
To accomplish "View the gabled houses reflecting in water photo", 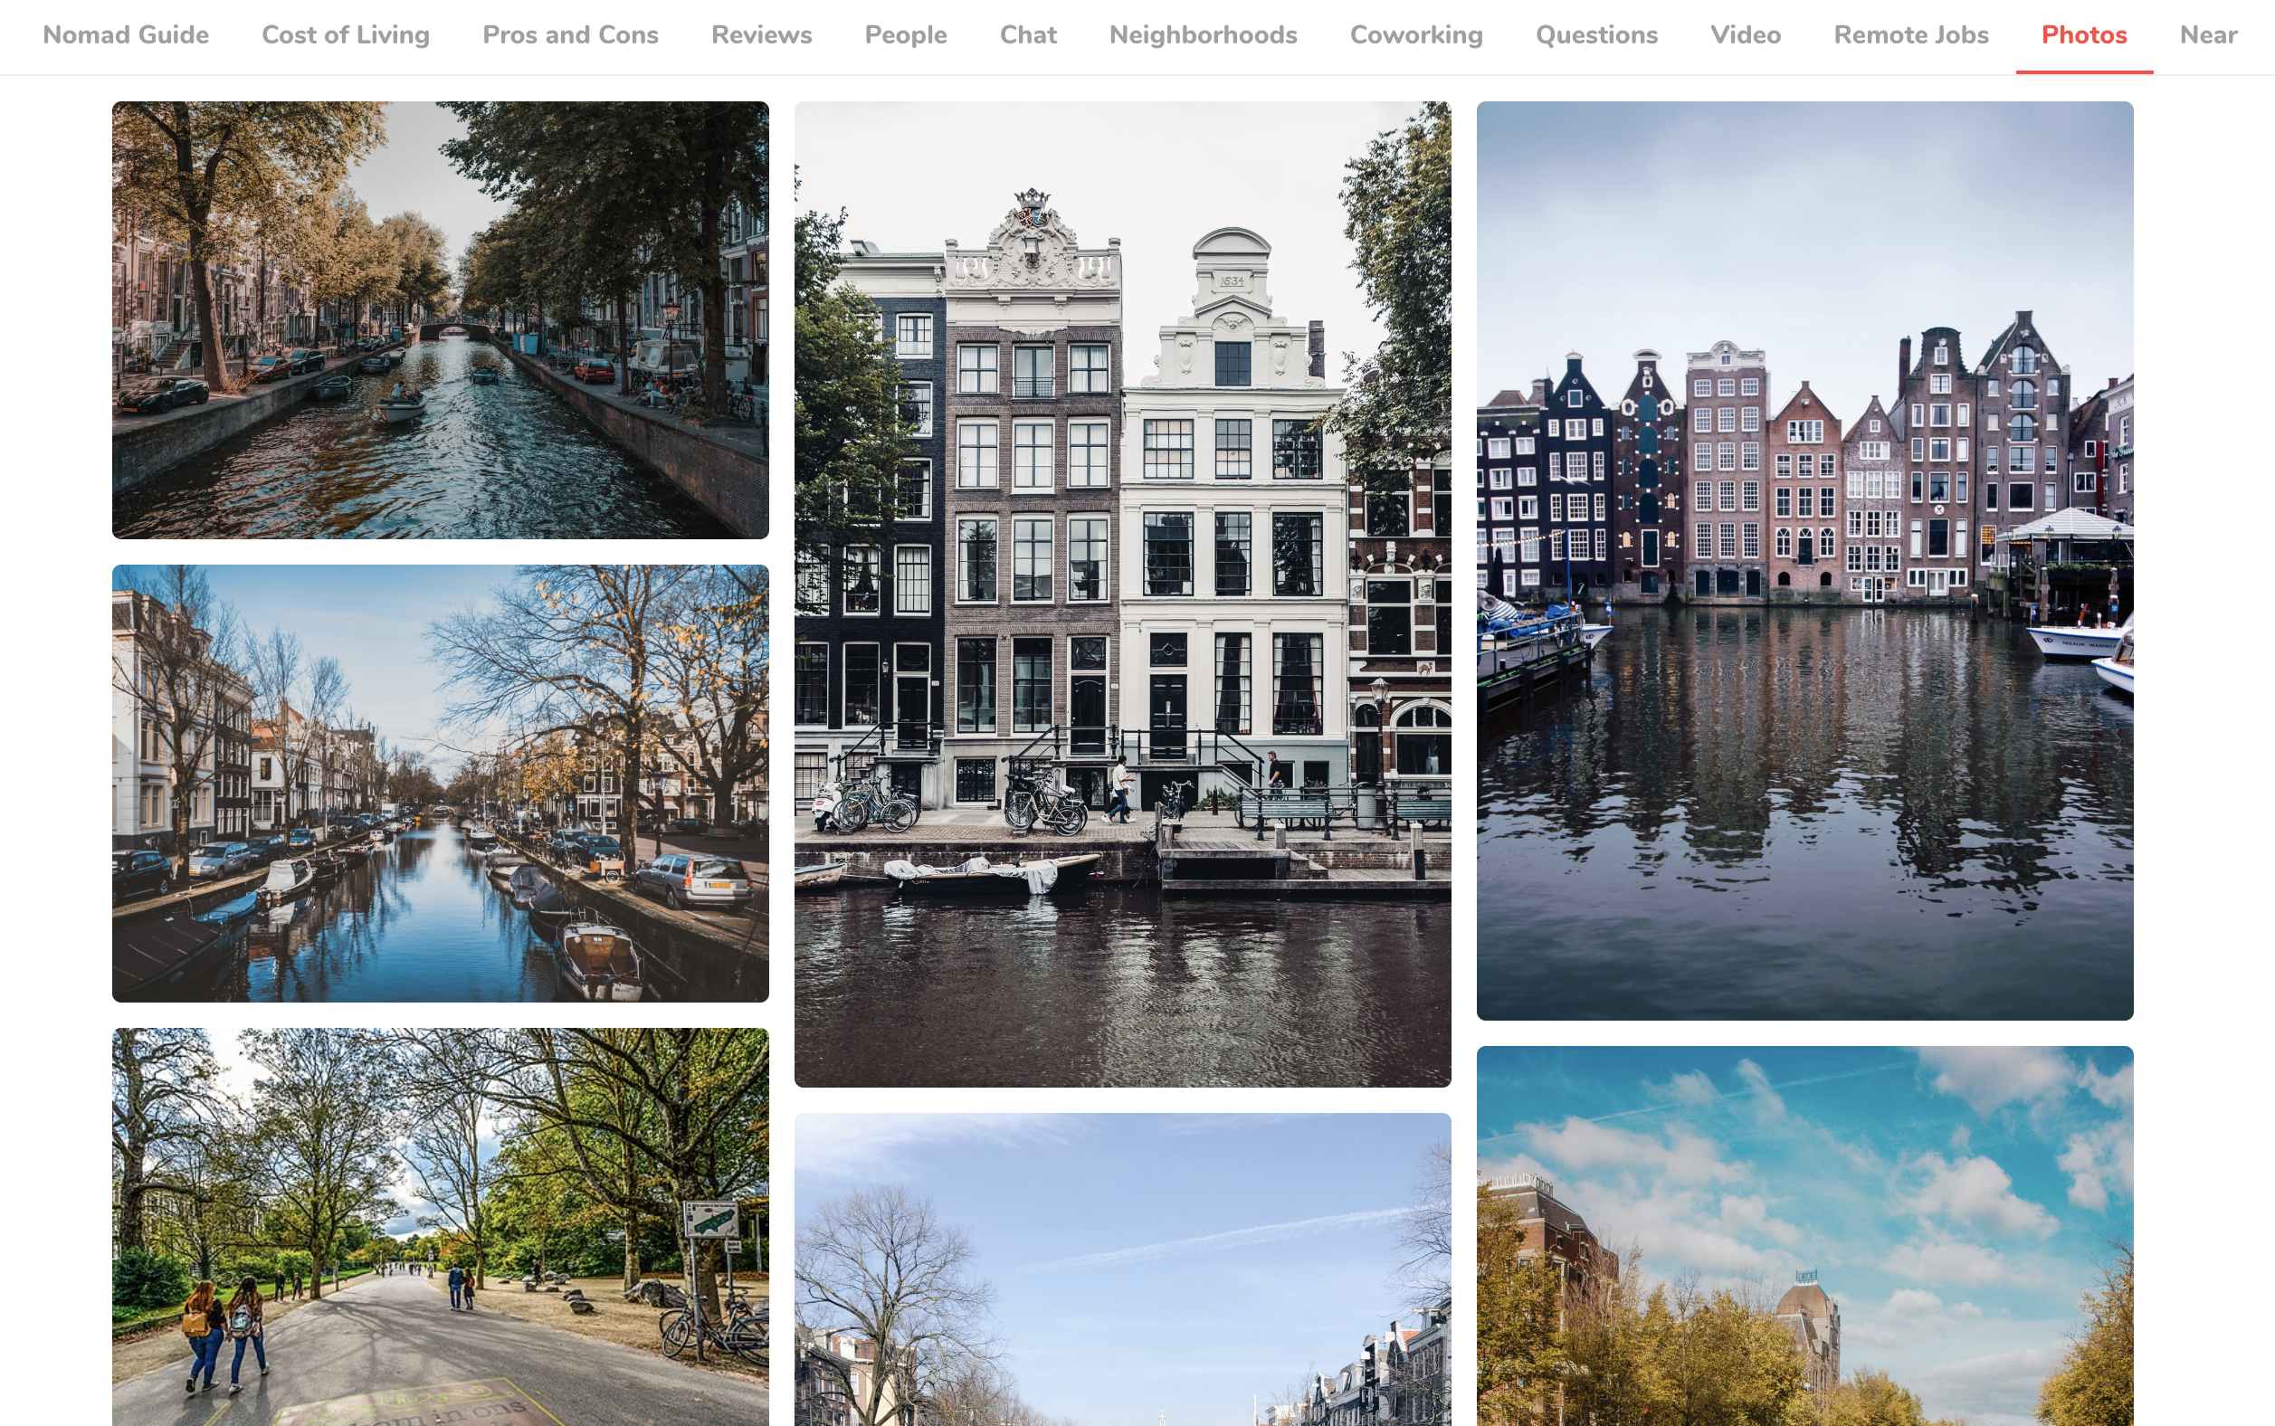I will pyautogui.click(x=1804, y=560).
